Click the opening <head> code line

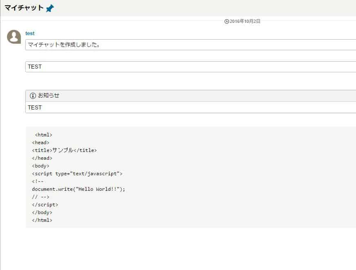coord(40,143)
